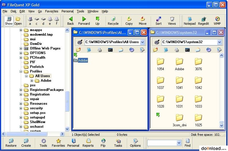Open path dropdown in All Users window

point(143,42)
